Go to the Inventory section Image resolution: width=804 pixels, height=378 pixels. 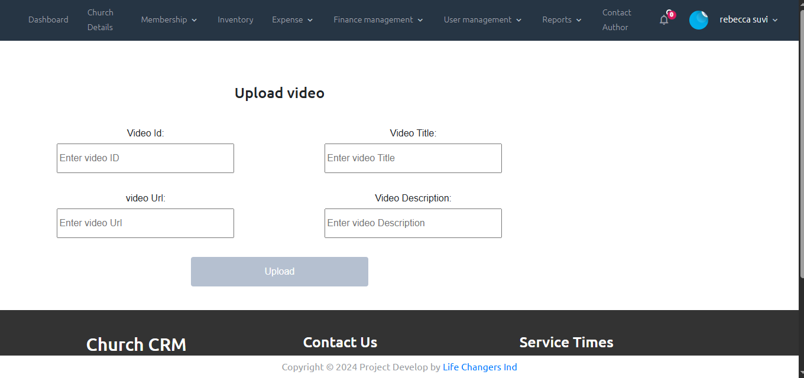tap(235, 19)
